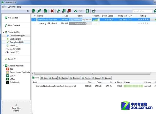This screenshot has width=156, height=114.
Task: Sort torrents by Up Speed column
Action: [122, 16]
